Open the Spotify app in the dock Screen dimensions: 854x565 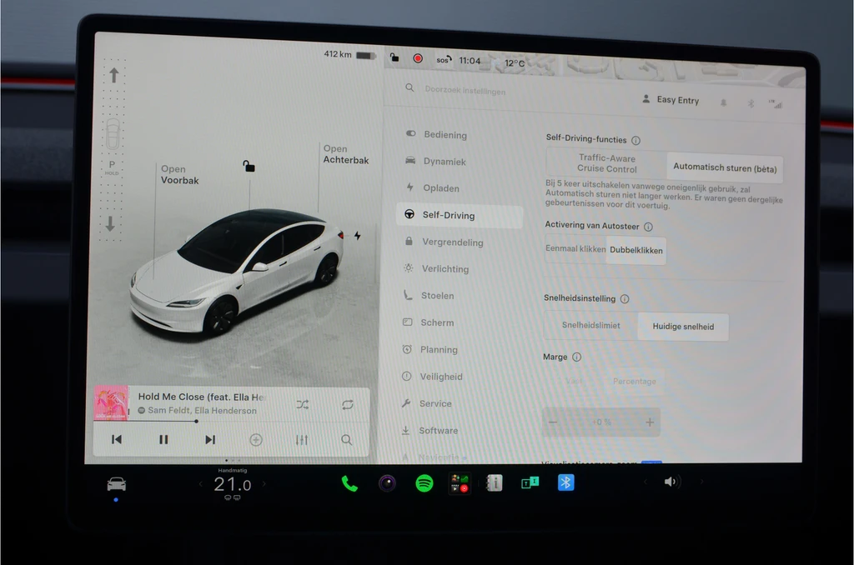[x=424, y=482]
